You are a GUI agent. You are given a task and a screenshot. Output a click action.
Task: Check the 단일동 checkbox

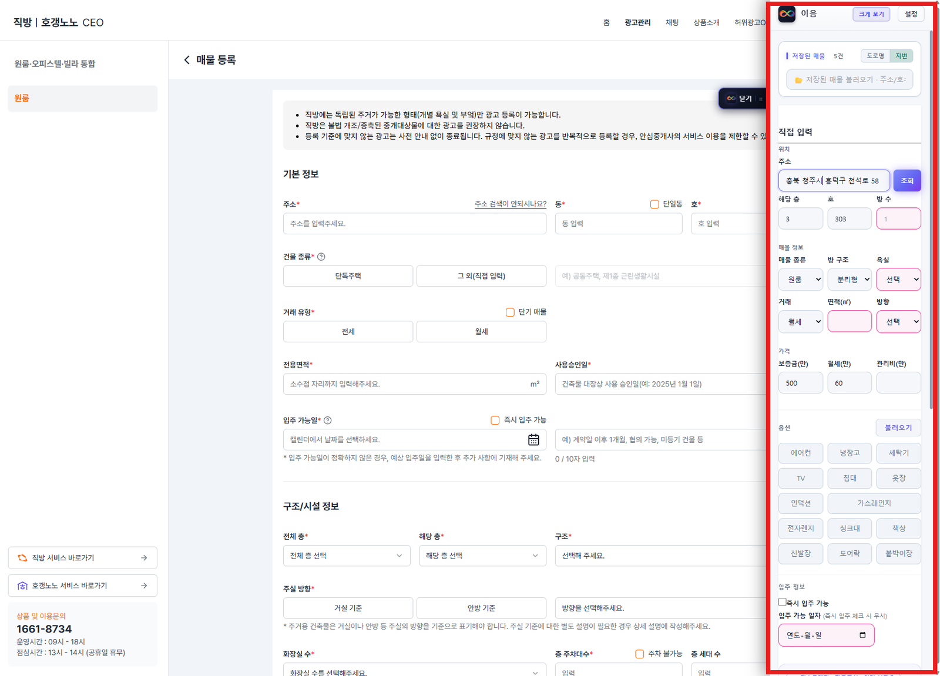(654, 204)
